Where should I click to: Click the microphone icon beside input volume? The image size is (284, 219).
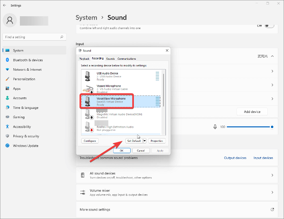(x=215, y=127)
